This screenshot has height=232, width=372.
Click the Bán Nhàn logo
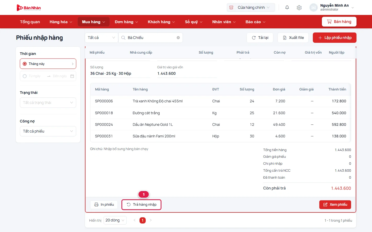[x=29, y=8]
